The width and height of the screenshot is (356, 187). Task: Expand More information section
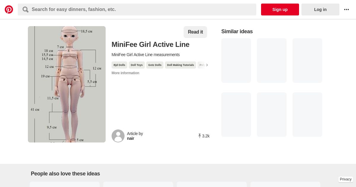coord(125,73)
